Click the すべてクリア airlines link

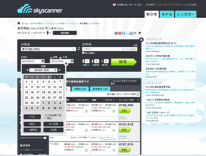[x=37, y=150]
